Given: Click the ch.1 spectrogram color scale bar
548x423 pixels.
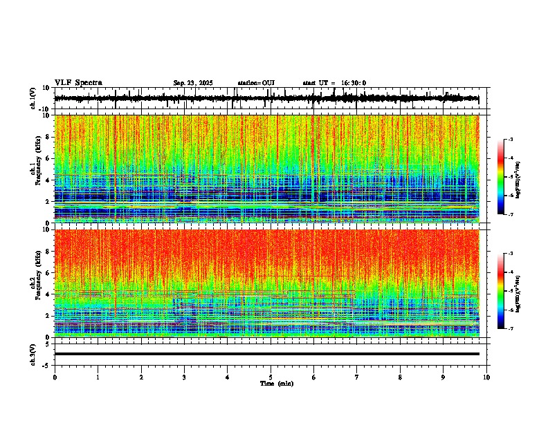Looking at the screenshot, I should coord(501,177).
